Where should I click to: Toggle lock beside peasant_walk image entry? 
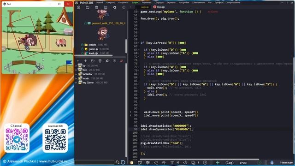coord(85,23)
